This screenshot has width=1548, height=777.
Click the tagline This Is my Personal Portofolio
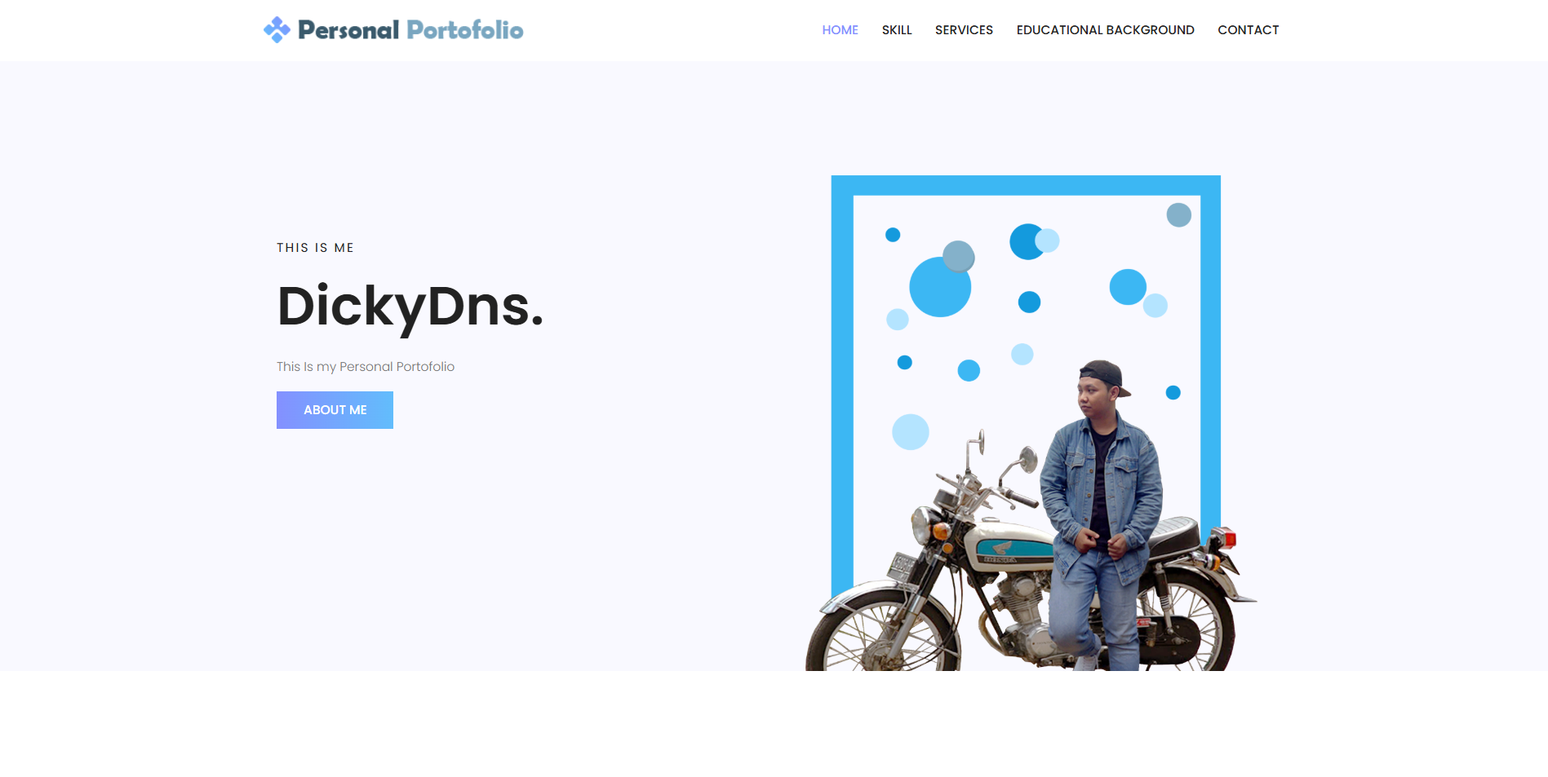pos(366,367)
